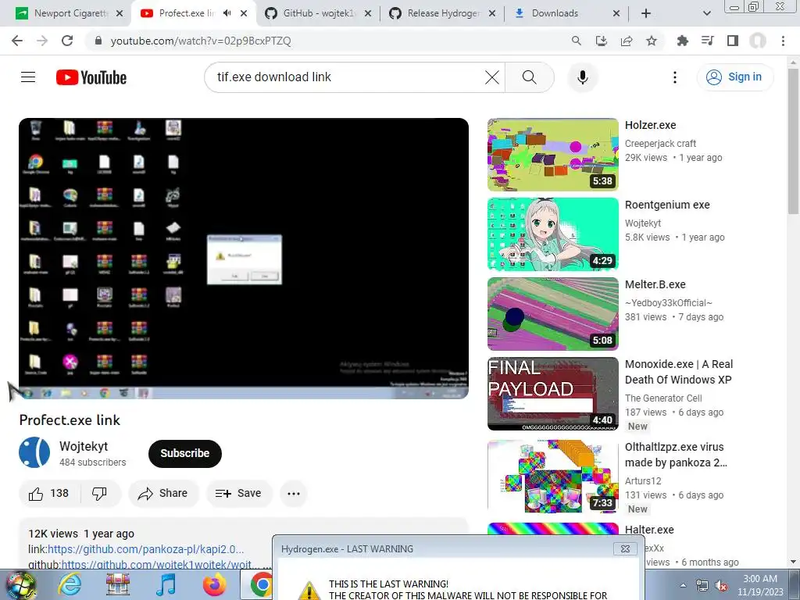Open Melter.B.exe video thumbnail
The width and height of the screenshot is (800, 600).
[x=552, y=314]
